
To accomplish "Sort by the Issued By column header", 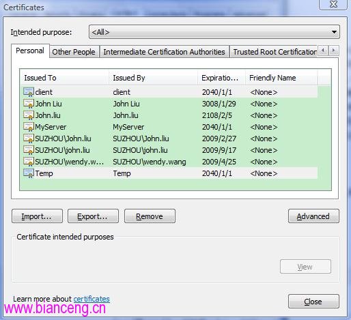I will coord(153,78).
